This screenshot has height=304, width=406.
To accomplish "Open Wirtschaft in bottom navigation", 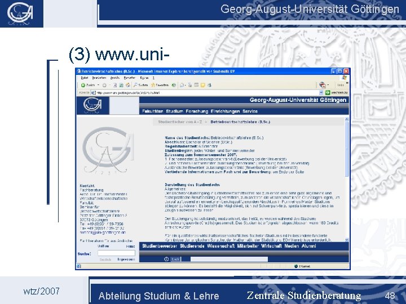I will [271, 246].
